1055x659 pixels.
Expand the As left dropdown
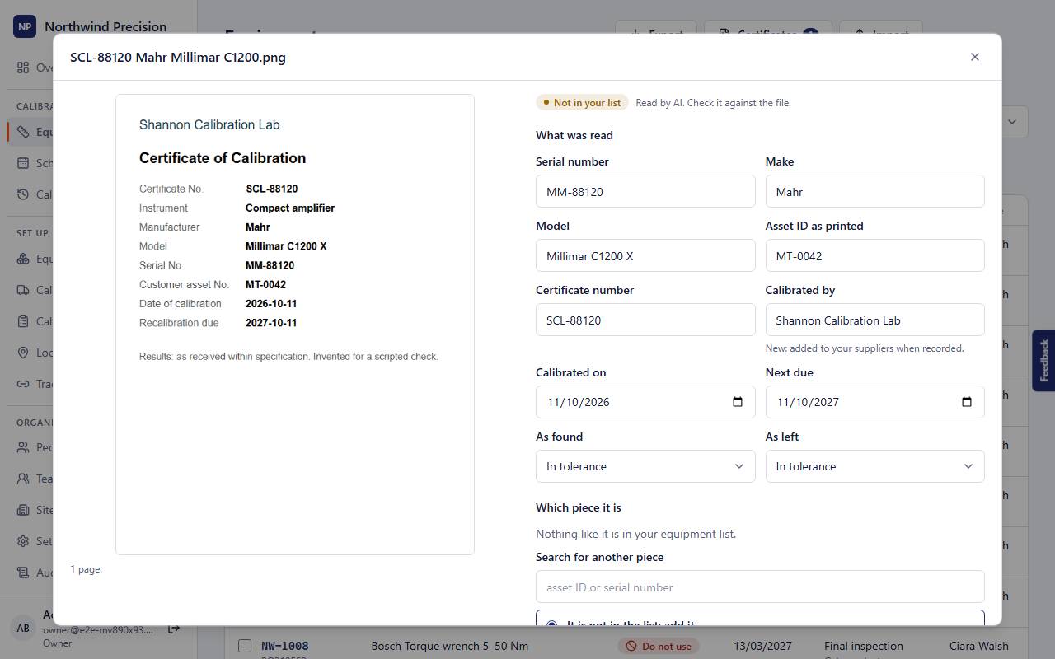pos(874,466)
